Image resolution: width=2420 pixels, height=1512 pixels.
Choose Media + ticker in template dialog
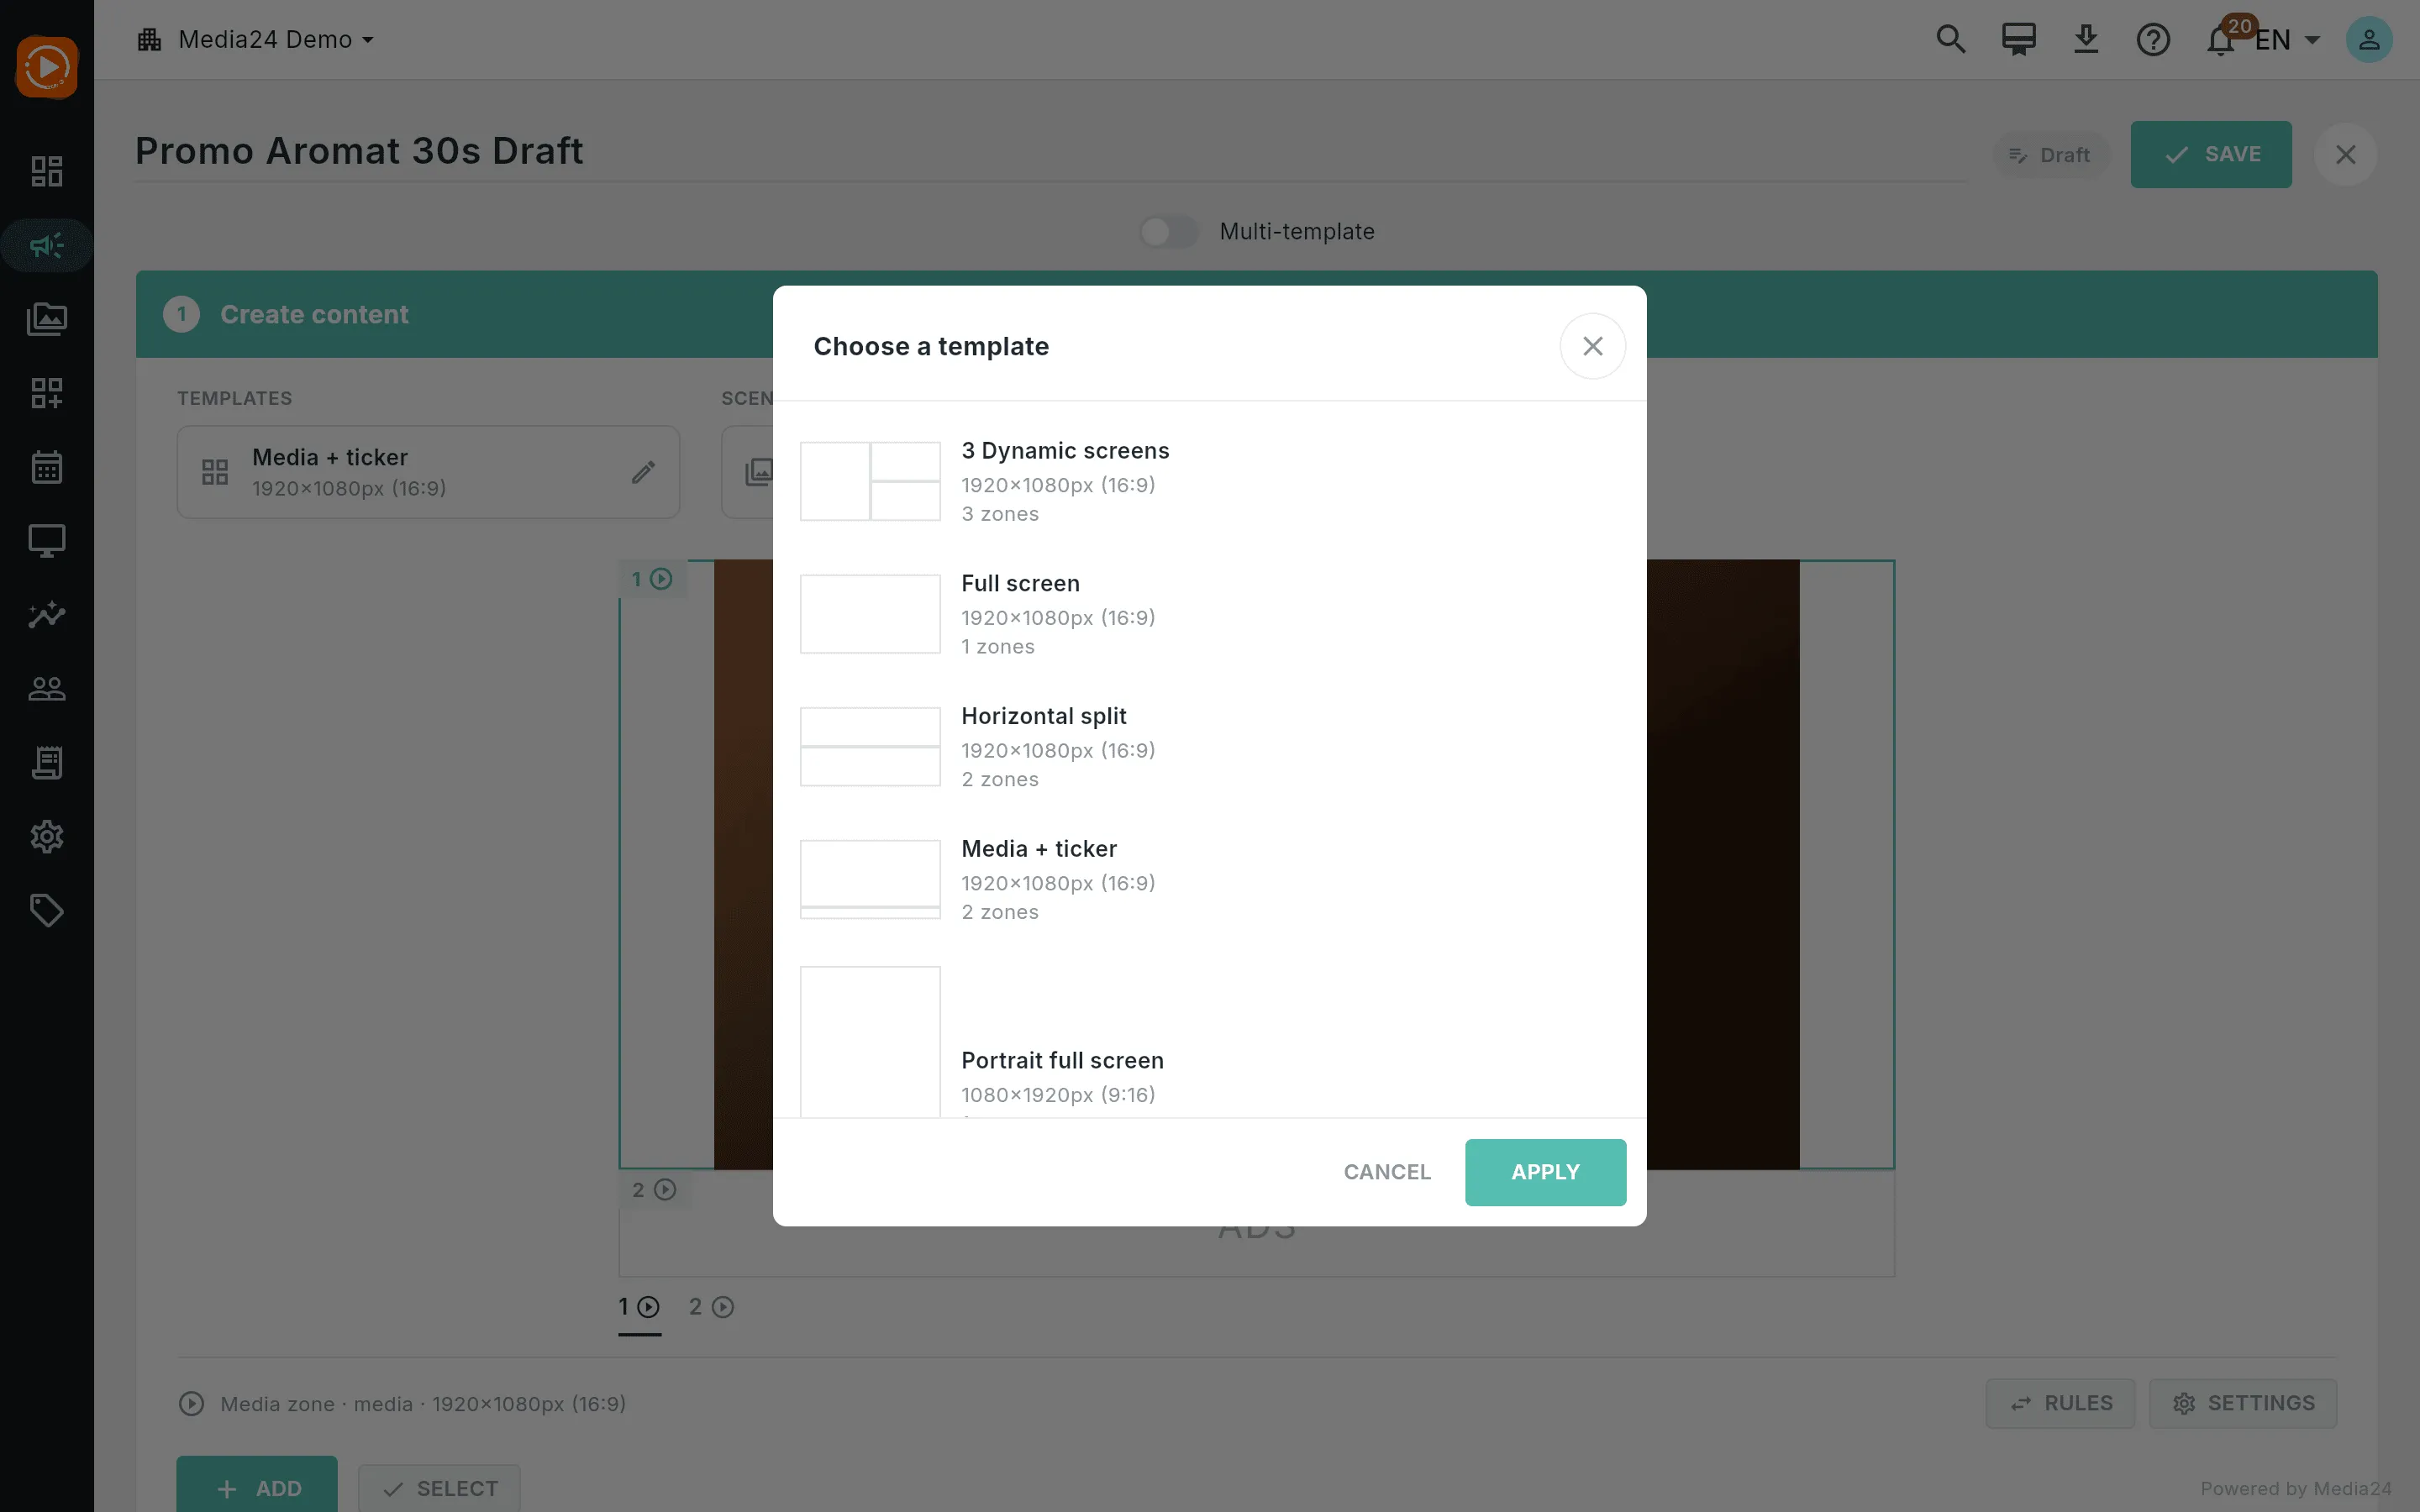point(1209,879)
